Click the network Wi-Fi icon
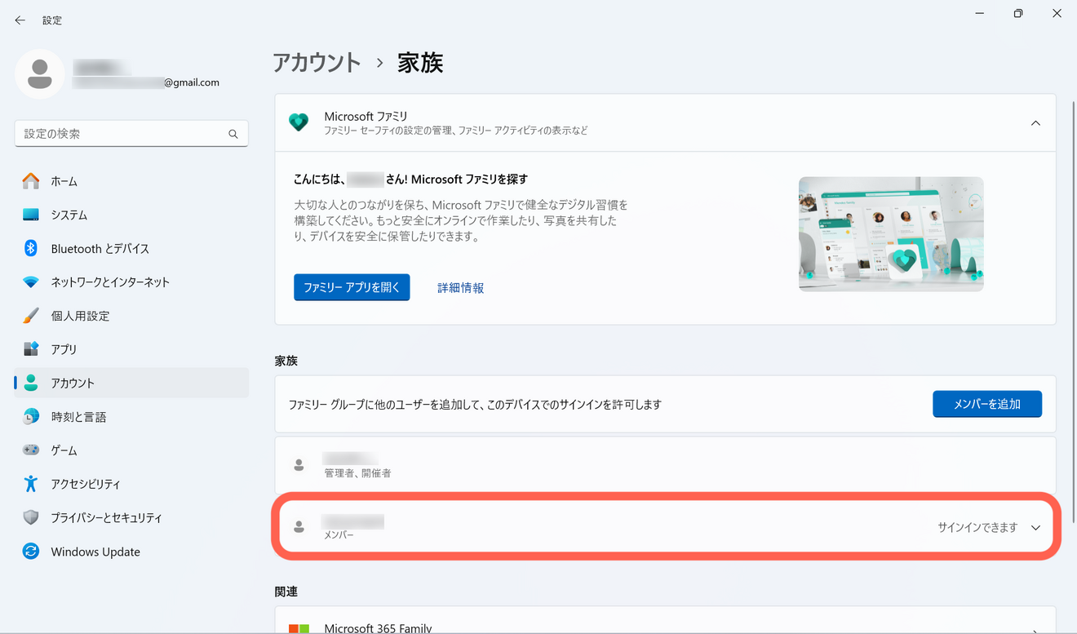Viewport: 1077px width, 634px height. pyautogui.click(x=31, y=282)
